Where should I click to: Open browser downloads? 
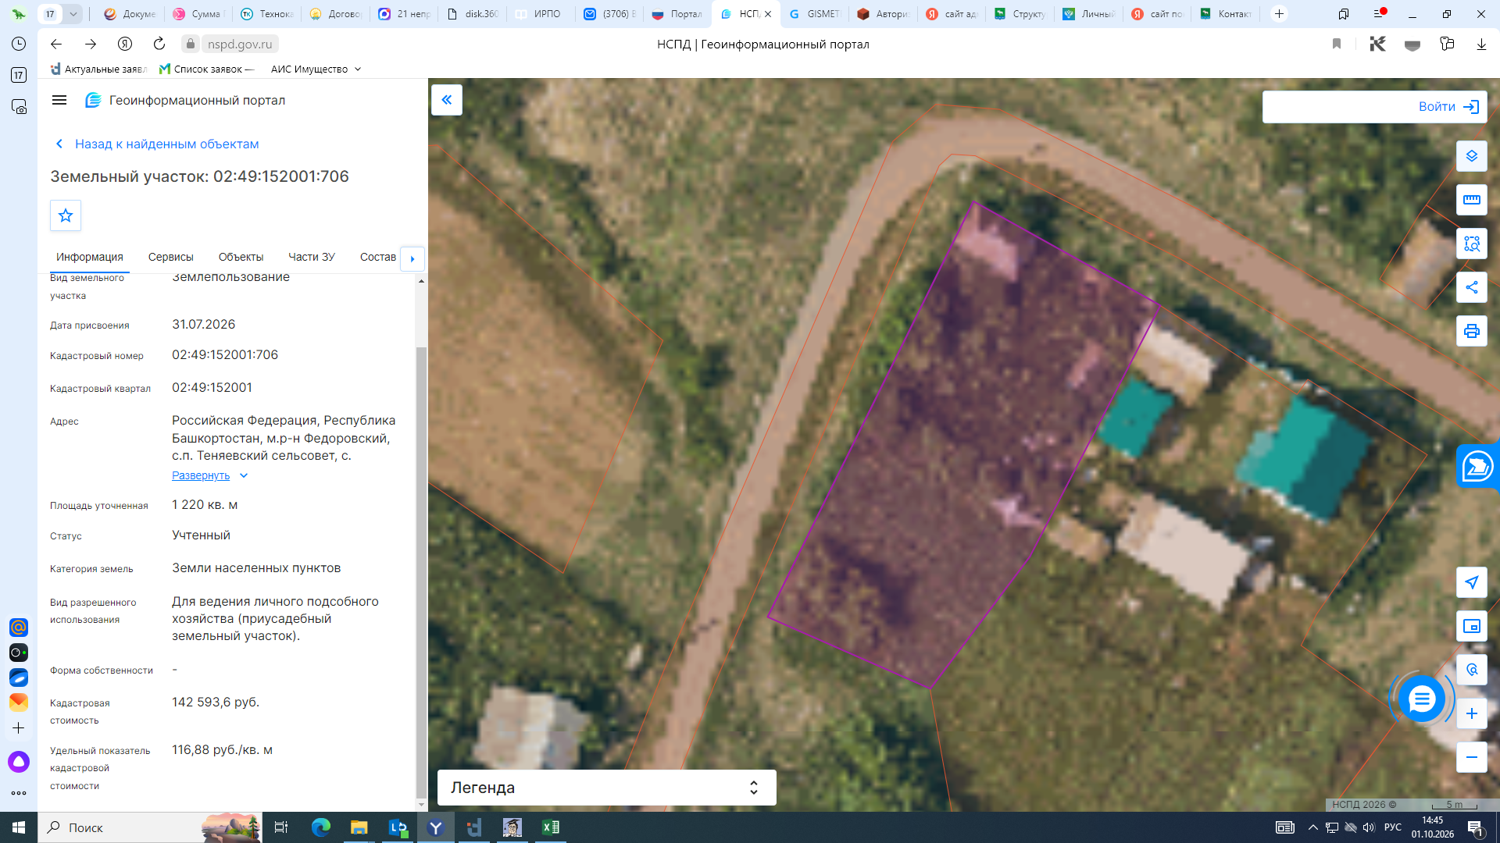(x=1481, y=44)
